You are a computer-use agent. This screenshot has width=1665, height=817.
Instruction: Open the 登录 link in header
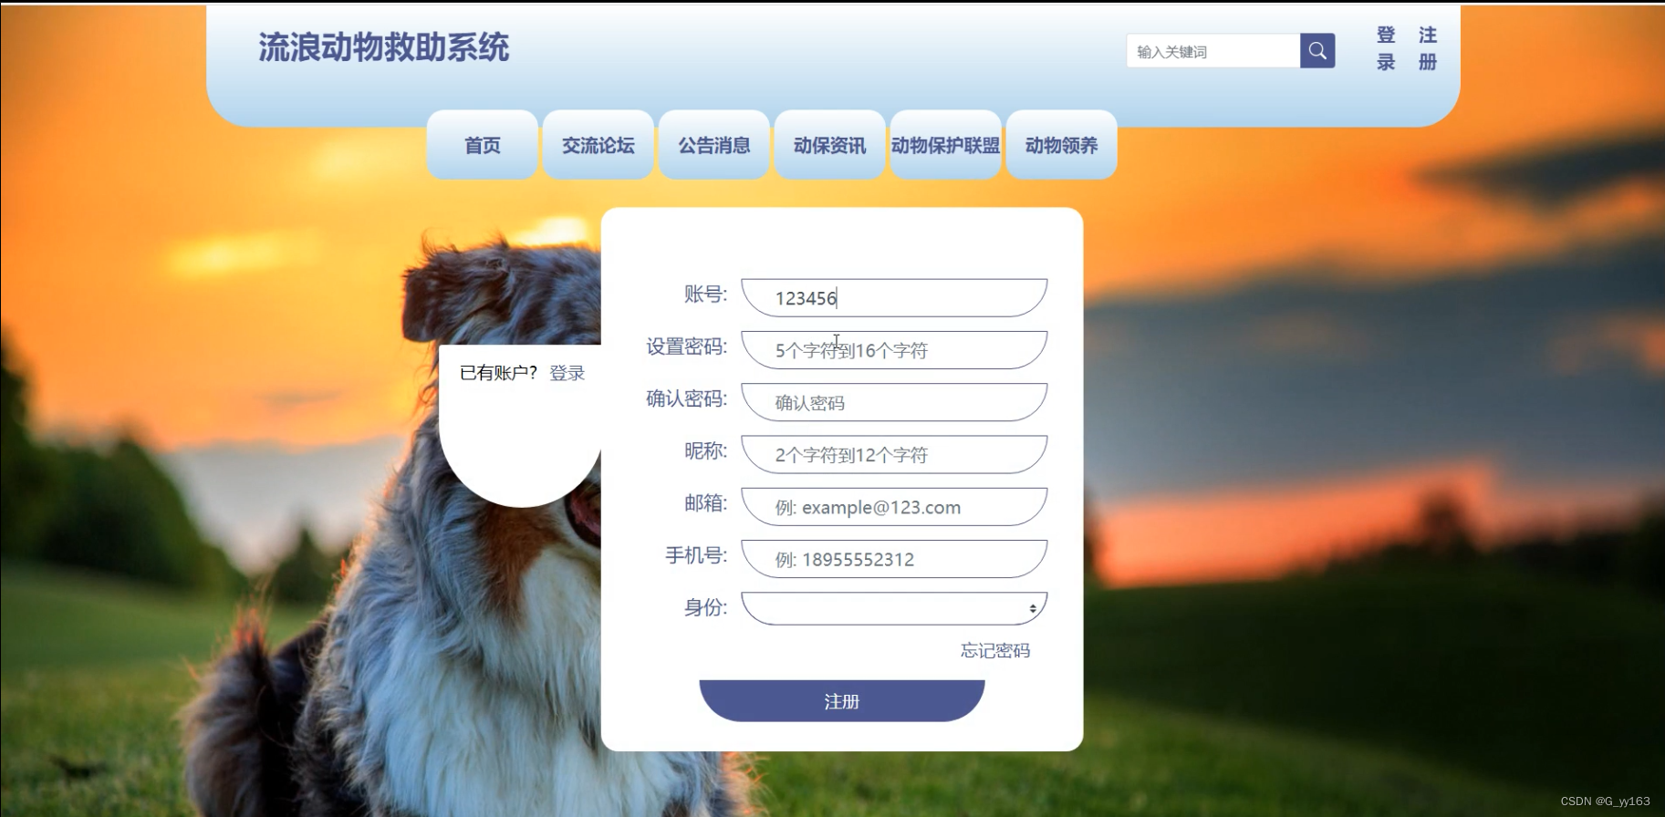click(x=1386, y=48)
